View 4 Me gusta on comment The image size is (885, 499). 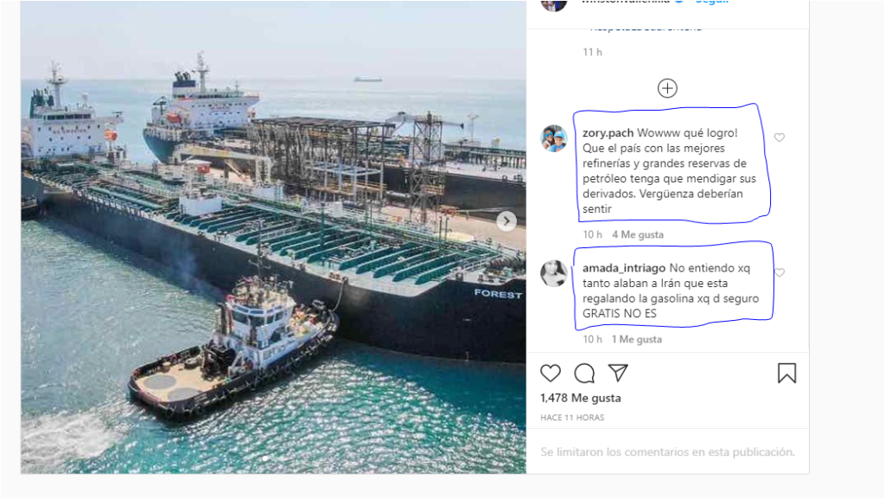pos(638,235)
